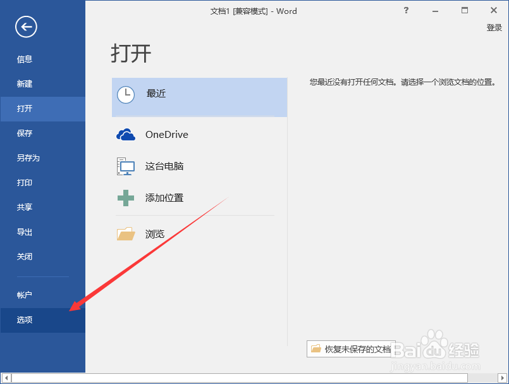Open the 共享 page
The width and height of the screenshot is (509, 384).
pos(42,207)
